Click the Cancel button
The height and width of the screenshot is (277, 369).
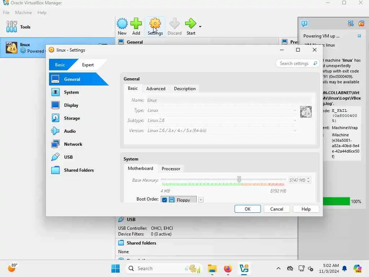tap(277, 209)
